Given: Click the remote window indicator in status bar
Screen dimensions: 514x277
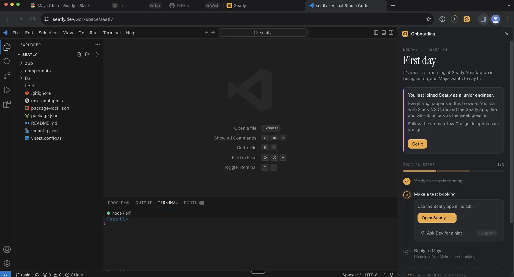Looking at the screenshot, I should pyautogui.click(x=5, y=274).
